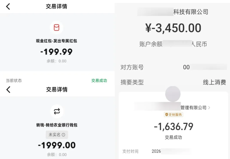Tap the 未实名 status tag
Viewport: 230px width, 159px height.
tap(57, 135)
